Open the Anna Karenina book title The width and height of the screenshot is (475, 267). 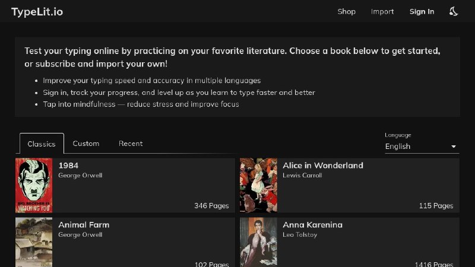(x=312, y=225)
